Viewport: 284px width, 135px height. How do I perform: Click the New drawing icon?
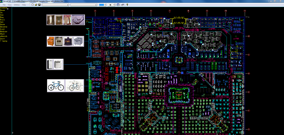coord(33,5)
